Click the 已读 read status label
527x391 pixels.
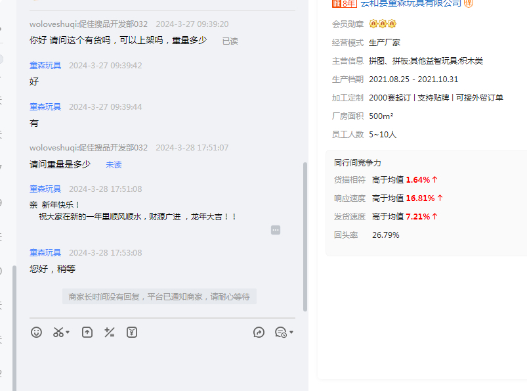pos(230,41)
